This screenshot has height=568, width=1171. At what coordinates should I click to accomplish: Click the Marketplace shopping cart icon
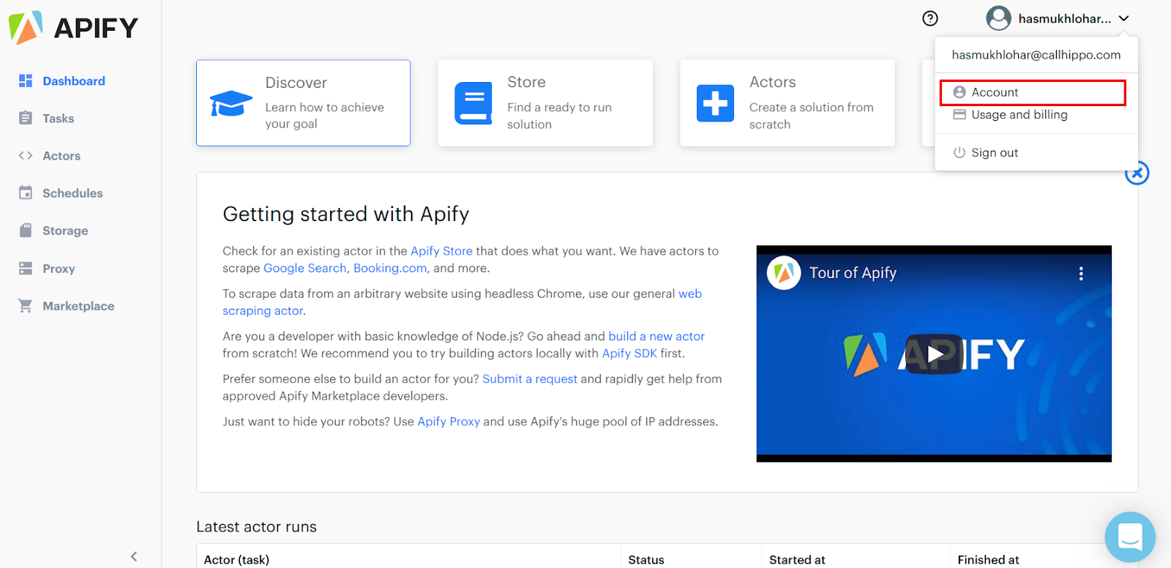(x=26, y=305)
